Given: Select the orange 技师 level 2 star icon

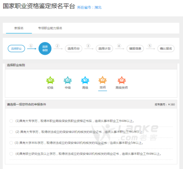Looking at the screenshot, I should [x=102, y=80].
